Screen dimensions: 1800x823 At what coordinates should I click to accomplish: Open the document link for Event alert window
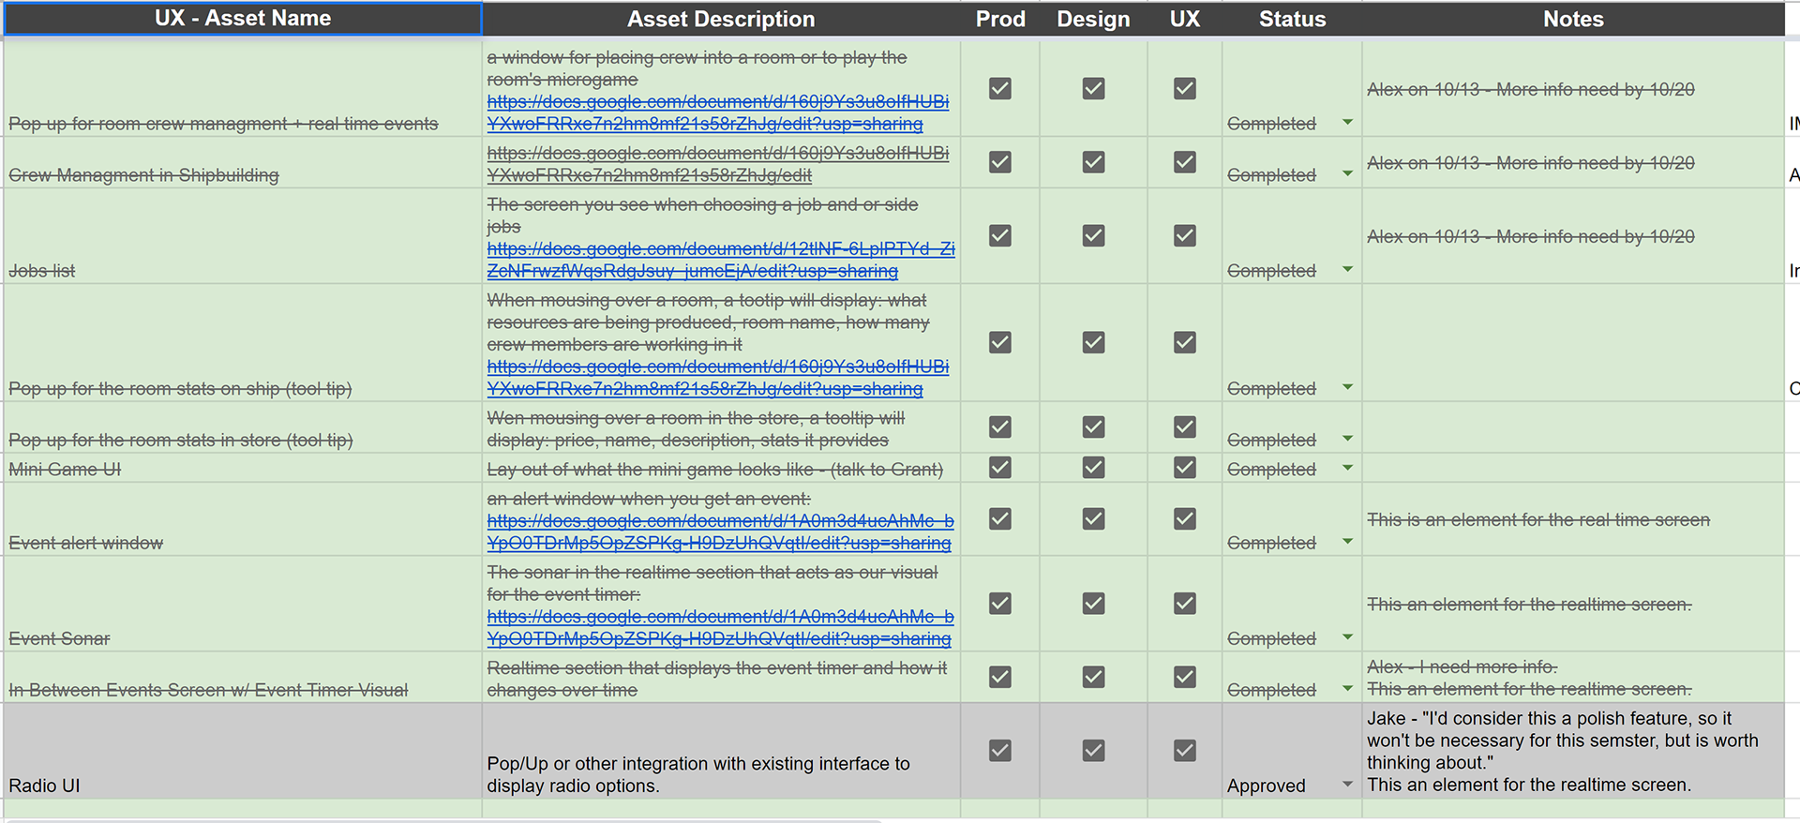pyautogui.click(x=720, y=531)
